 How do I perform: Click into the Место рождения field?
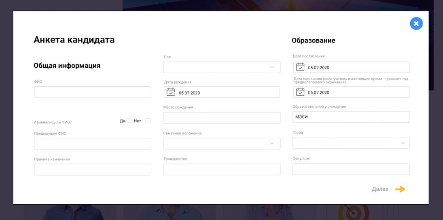click(x=222, y=118)
